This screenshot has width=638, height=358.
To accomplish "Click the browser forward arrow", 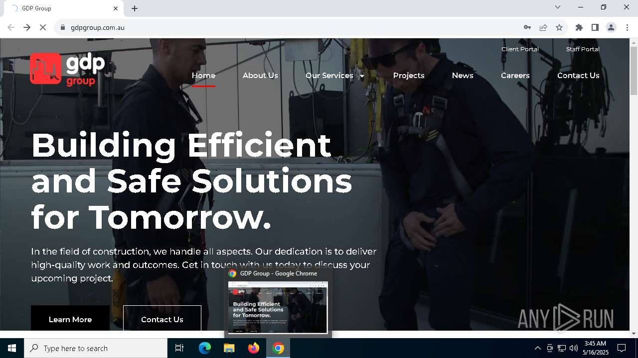I will 27,27.
